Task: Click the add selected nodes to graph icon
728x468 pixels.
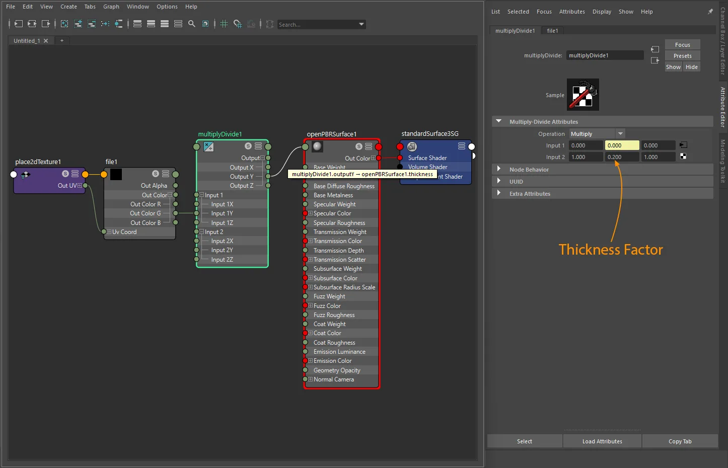Action: (x=78, y=24)
